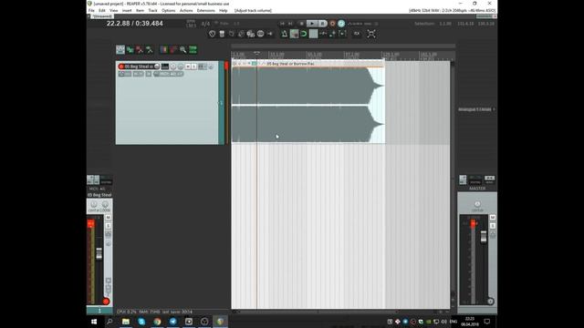Screen dimensions: 584x328
Task: Toggle the metronome icon in toolbar
Action: (284, 34)
